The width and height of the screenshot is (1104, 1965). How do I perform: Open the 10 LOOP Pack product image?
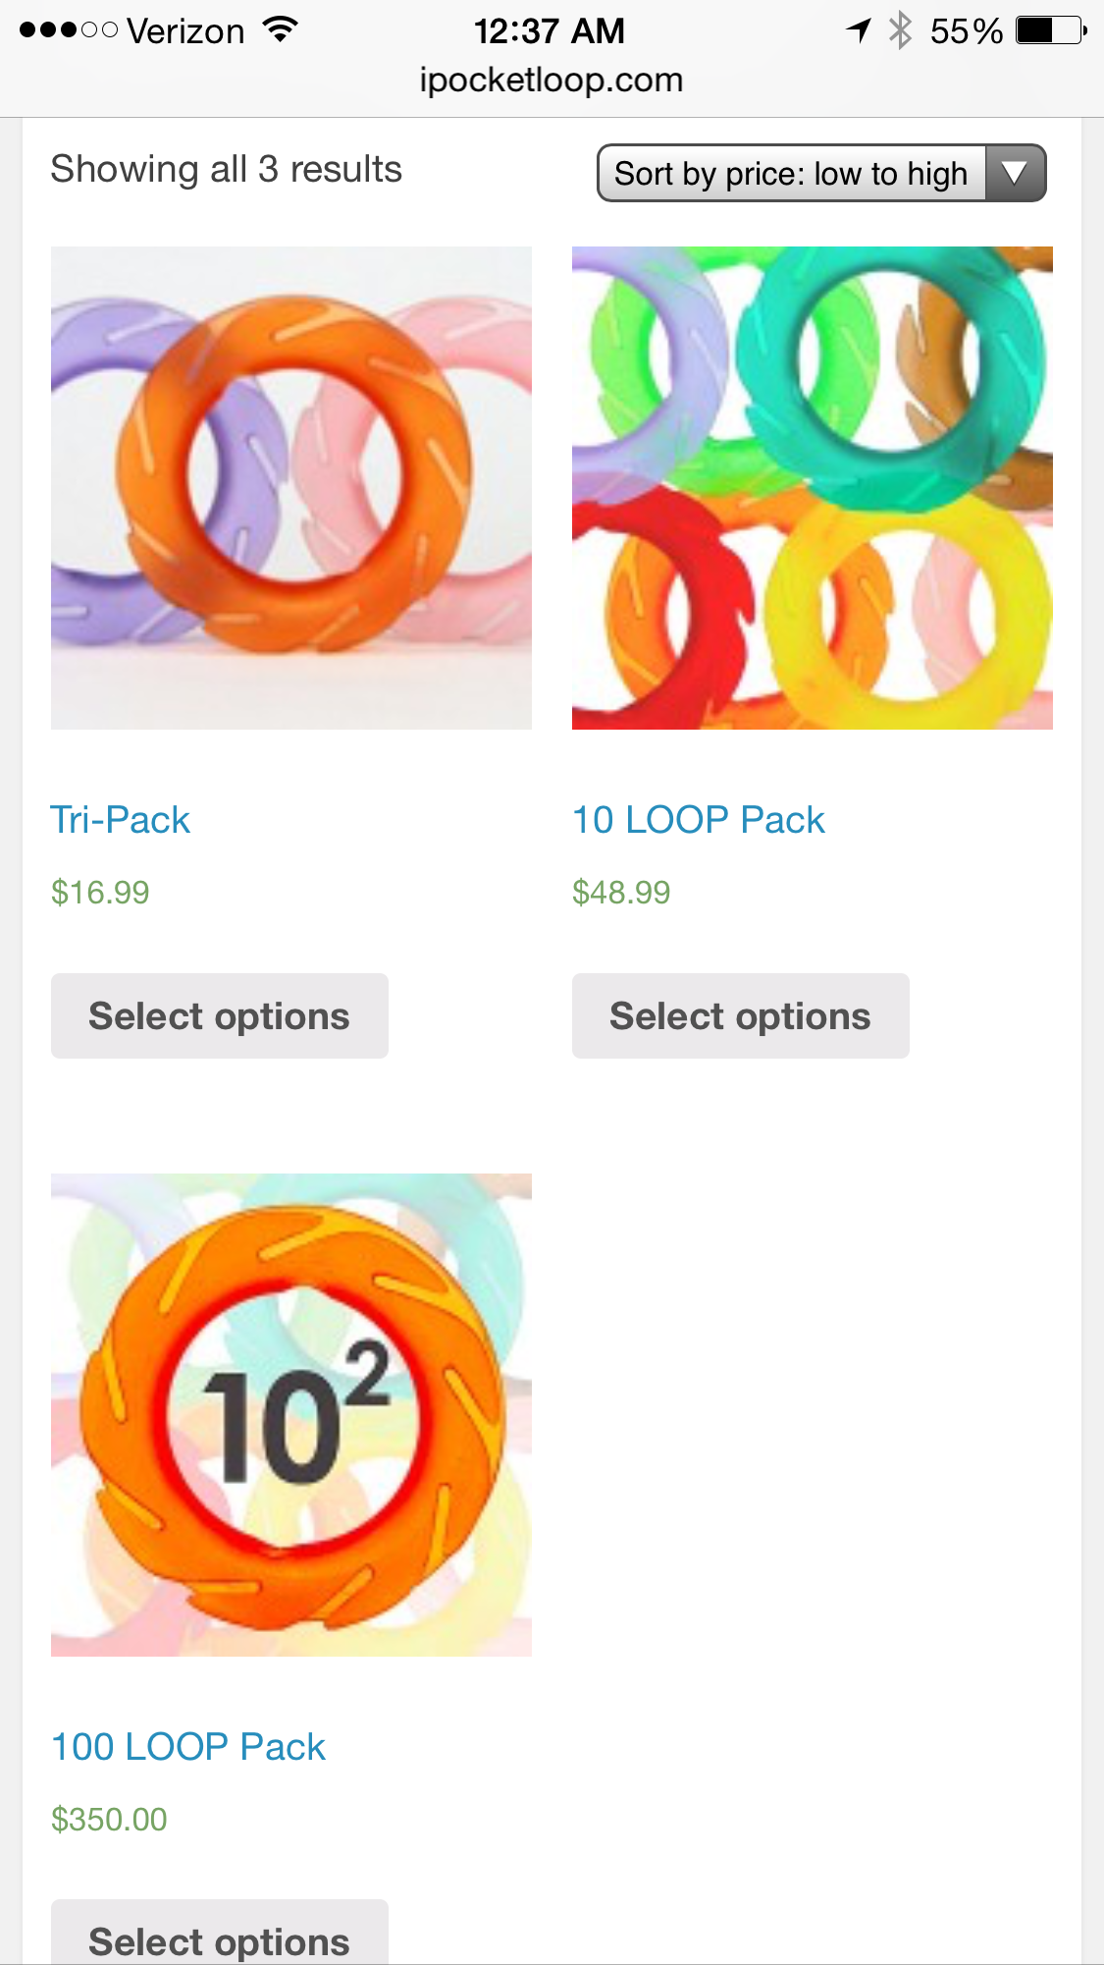click(813, 488)
